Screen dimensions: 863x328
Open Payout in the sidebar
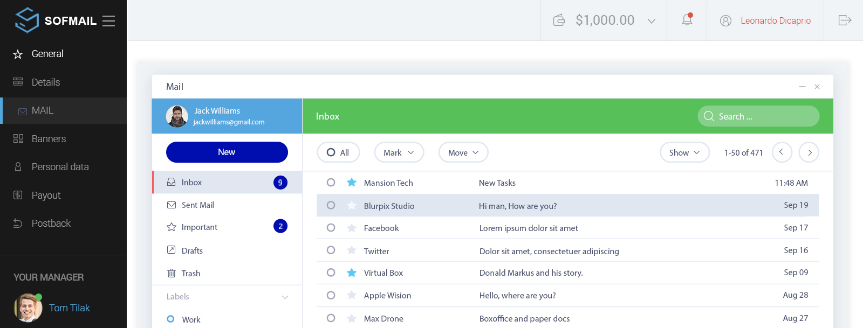[46, 196]
